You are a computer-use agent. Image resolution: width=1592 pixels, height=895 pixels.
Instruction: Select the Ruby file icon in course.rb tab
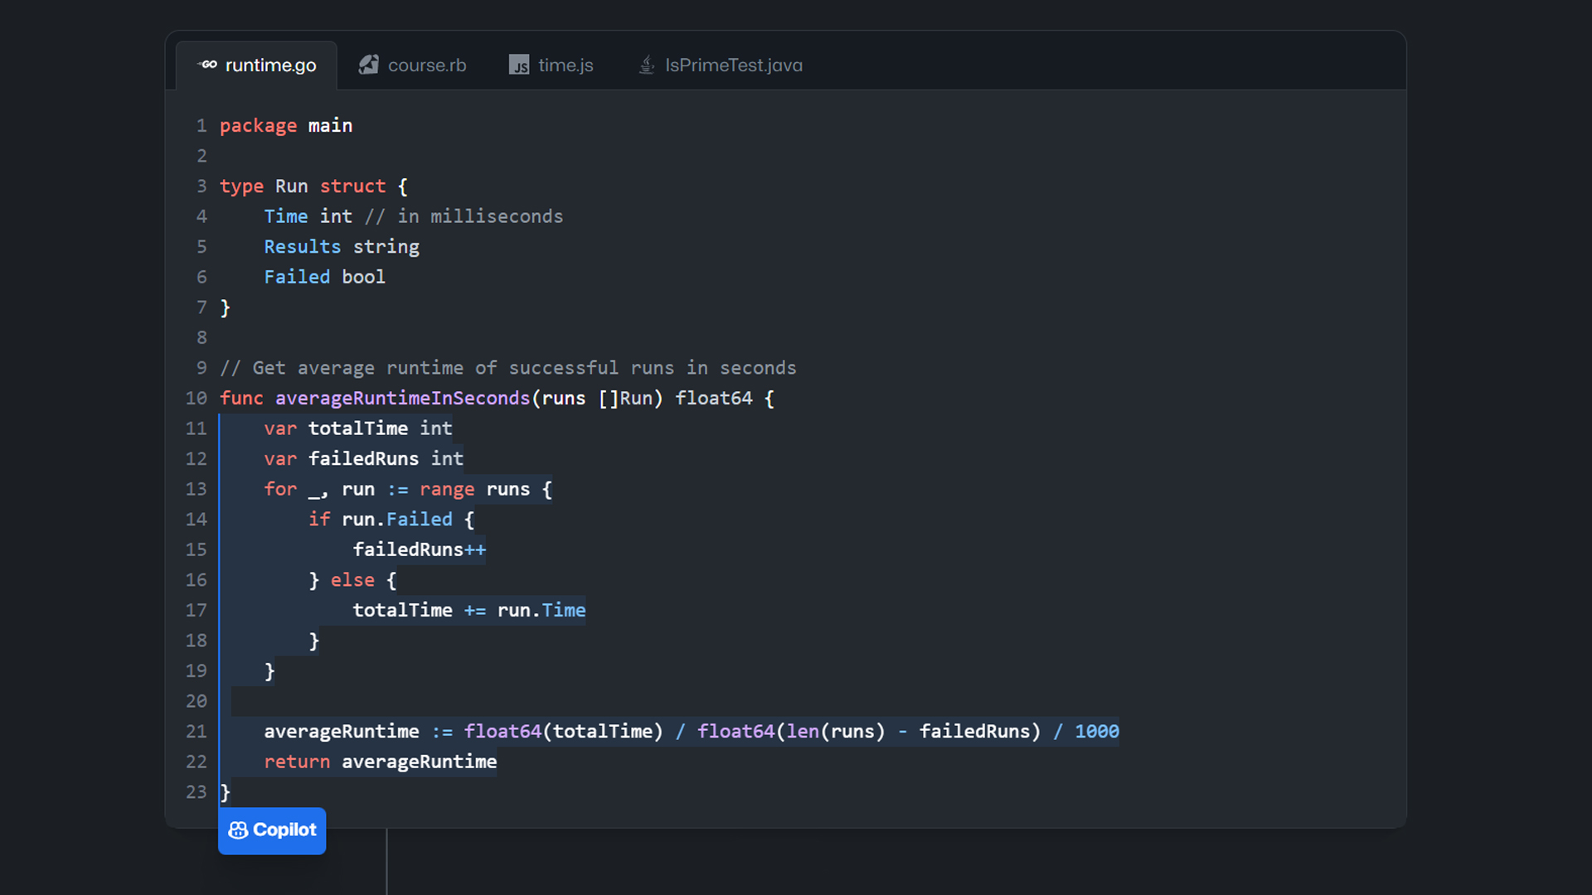(368, 65)
